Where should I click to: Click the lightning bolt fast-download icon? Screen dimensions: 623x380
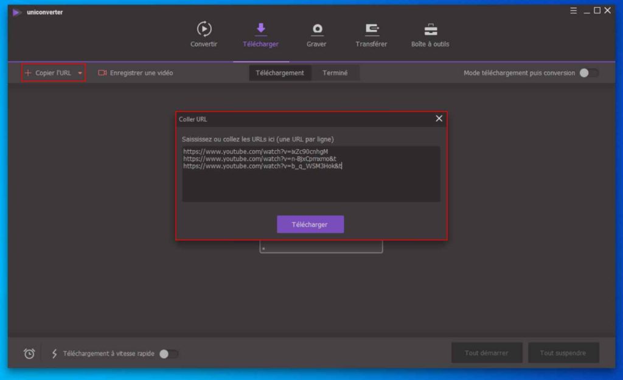tap(54, 353)
